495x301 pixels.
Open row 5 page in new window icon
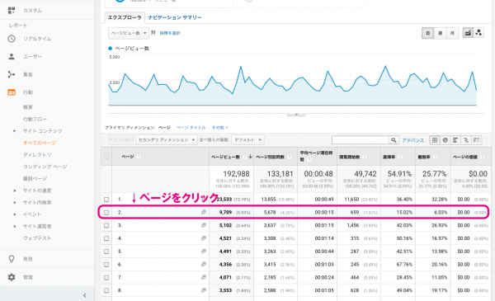point(204,252)
